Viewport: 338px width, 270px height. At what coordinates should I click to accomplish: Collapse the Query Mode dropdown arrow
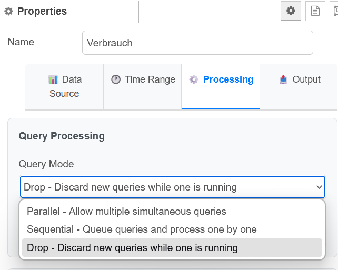[x=319, y=187]
